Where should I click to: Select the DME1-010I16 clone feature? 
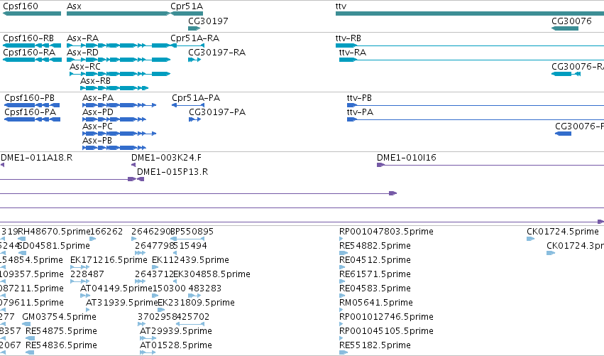tap(490, 165)
